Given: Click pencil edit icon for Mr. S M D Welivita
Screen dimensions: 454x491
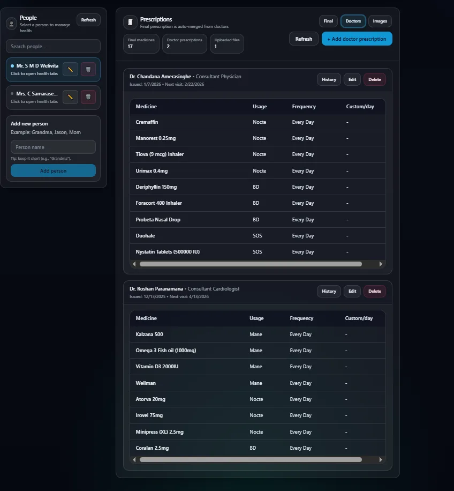Looking at the screenshot, I should [70, 69].
